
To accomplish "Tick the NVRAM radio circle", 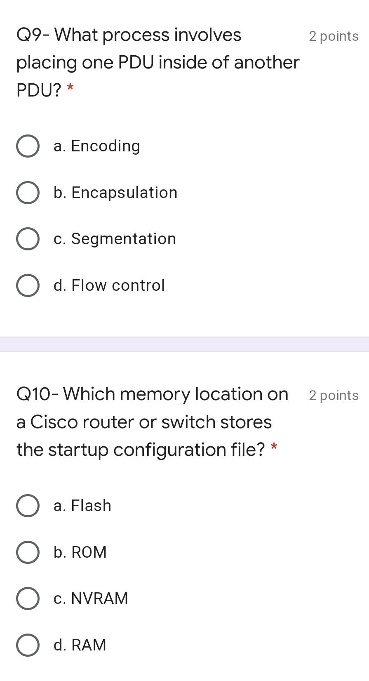I will click(x=28, y=599).
